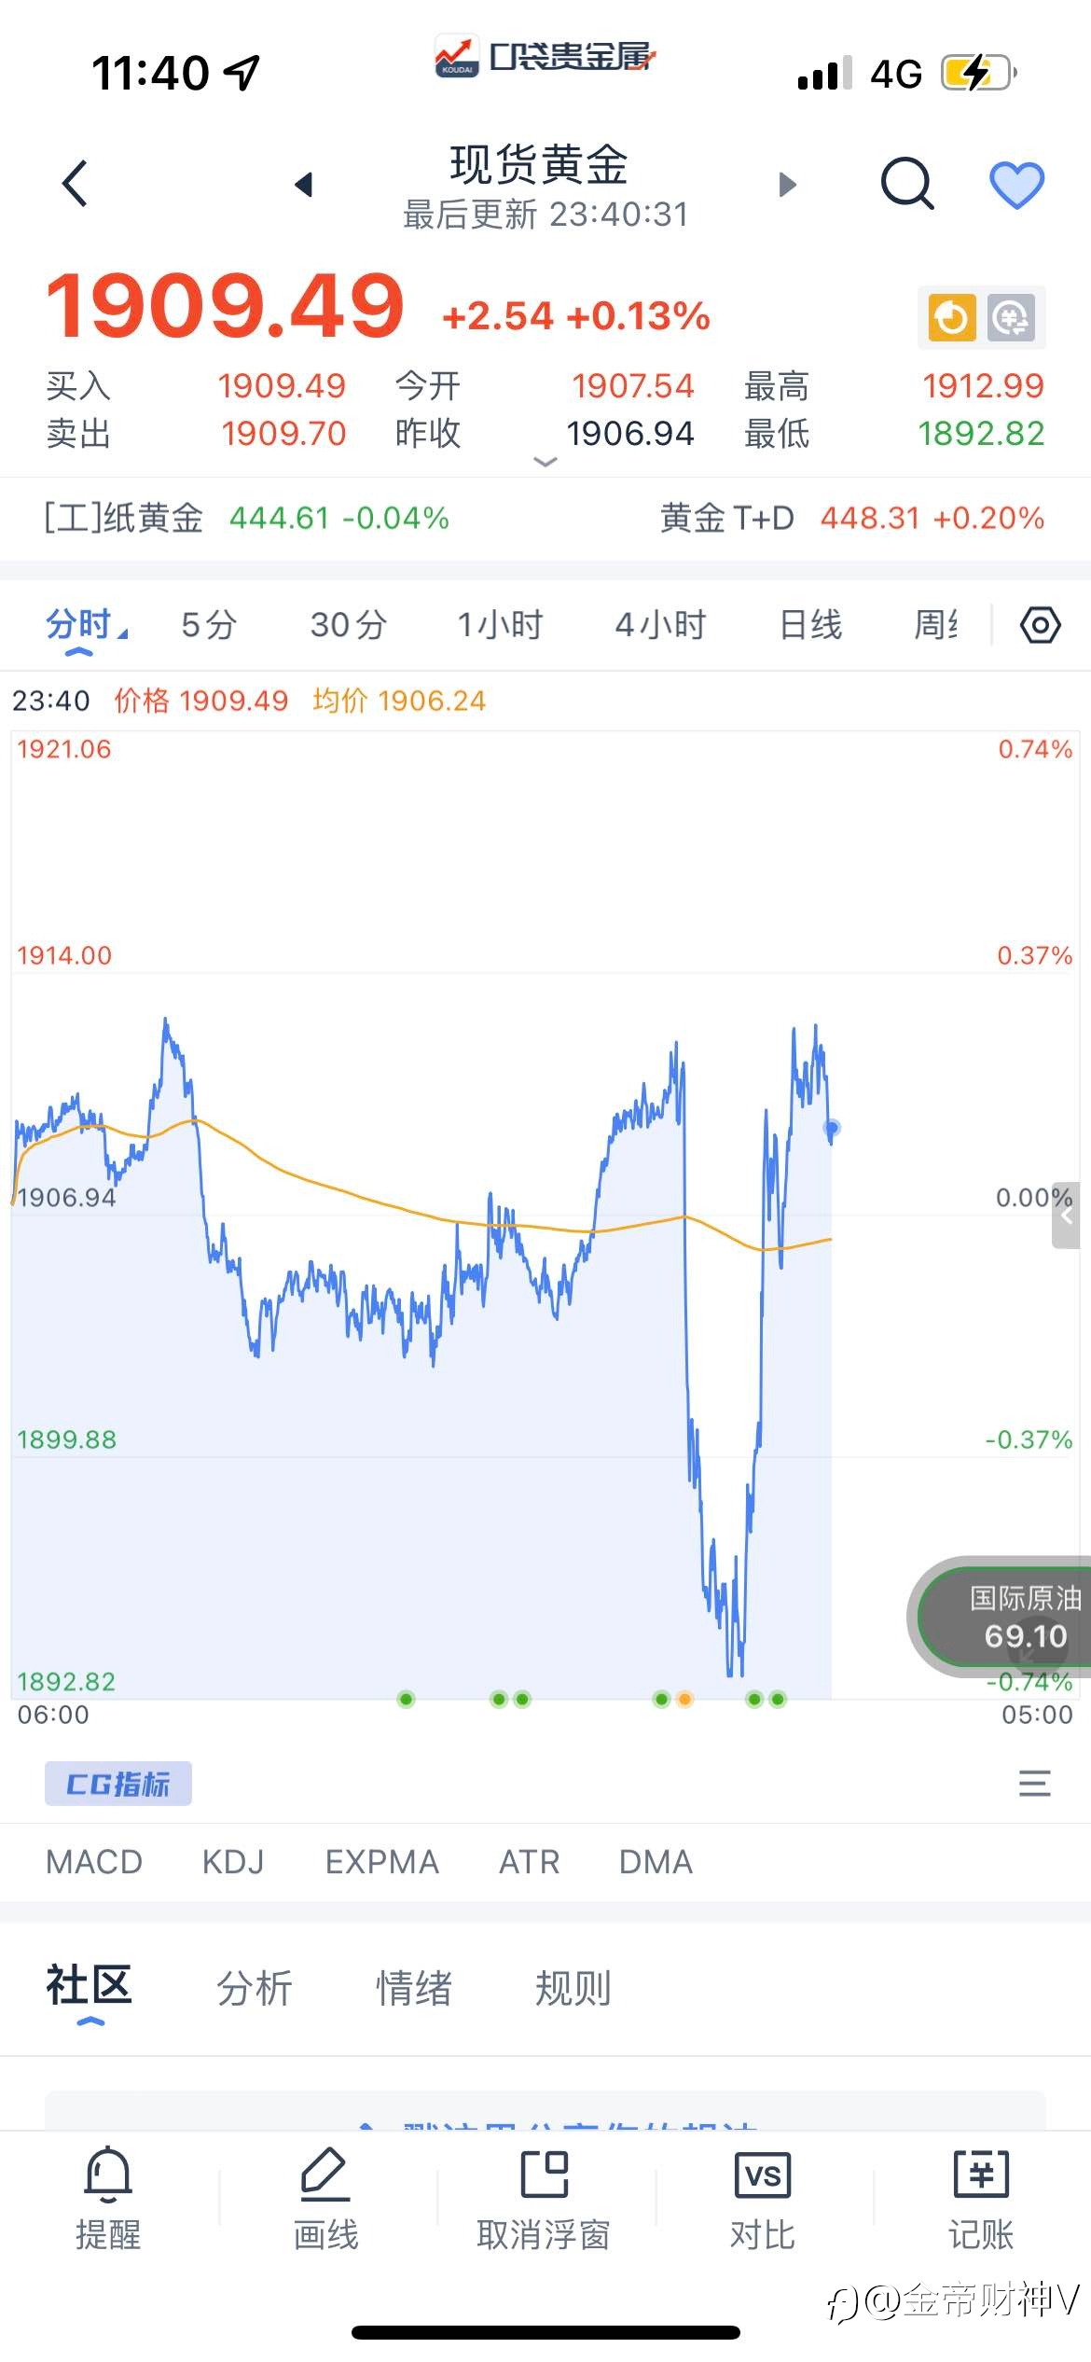This screenshot has width=1091, height=2362.
Task: Switch to the 分析 tab
Action: 255,1988
